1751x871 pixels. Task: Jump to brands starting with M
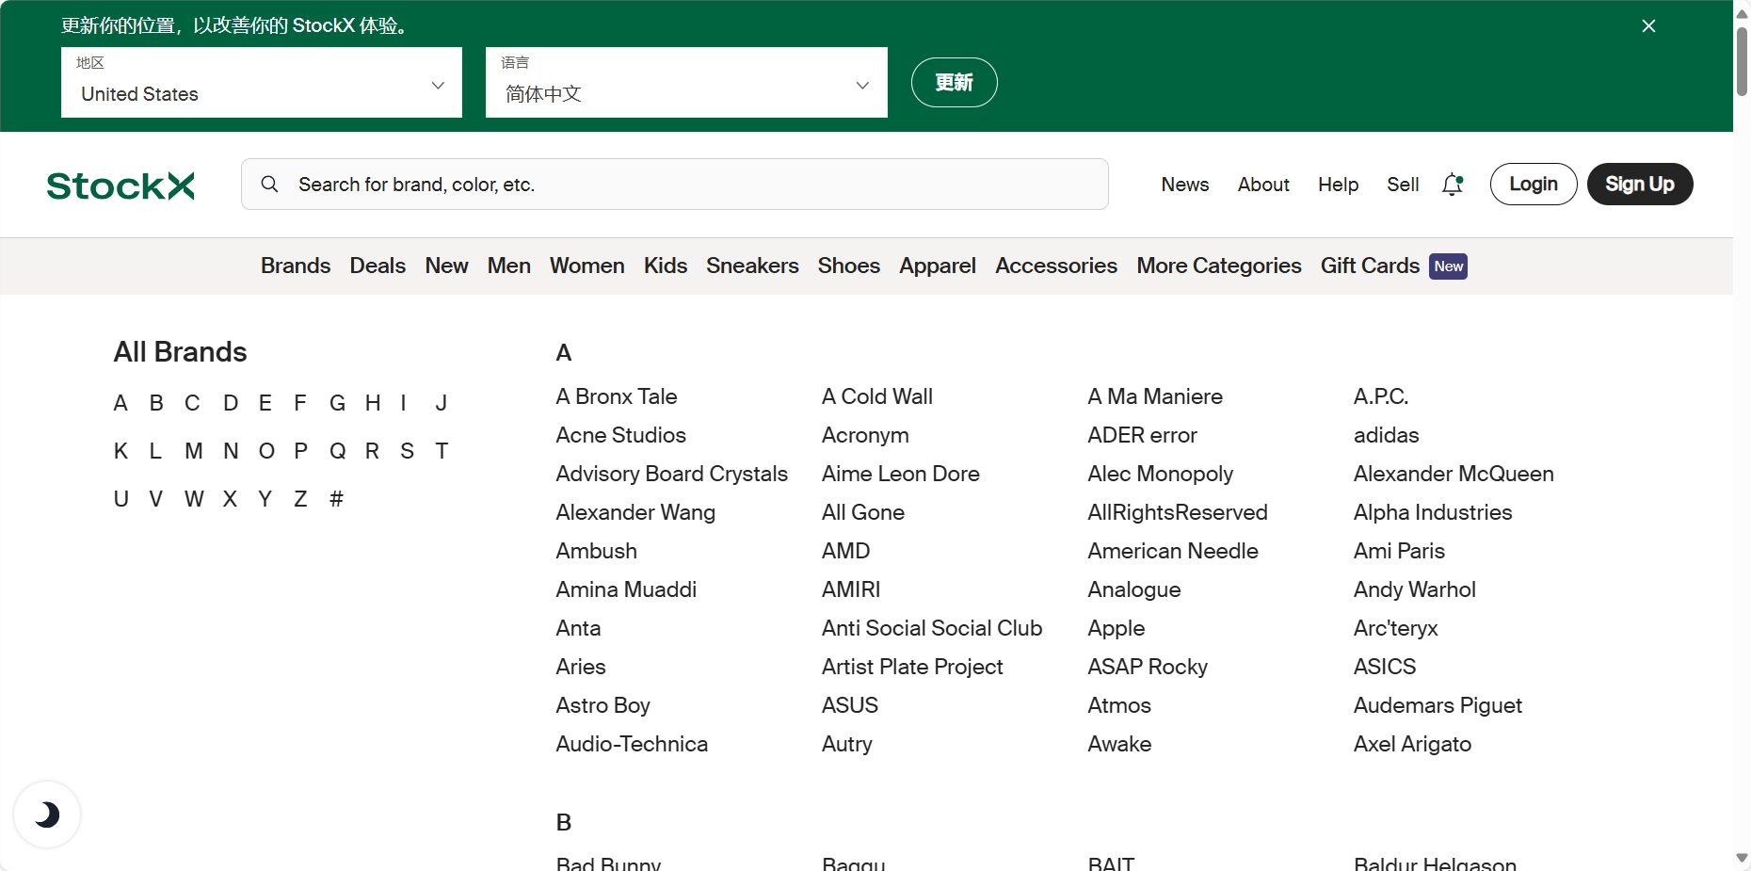click(x=194, y=452)
